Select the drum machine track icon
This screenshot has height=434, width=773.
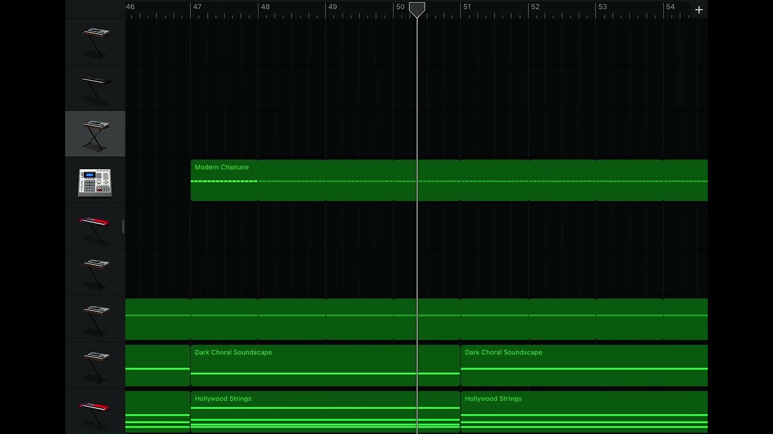[x=95, y=182]
